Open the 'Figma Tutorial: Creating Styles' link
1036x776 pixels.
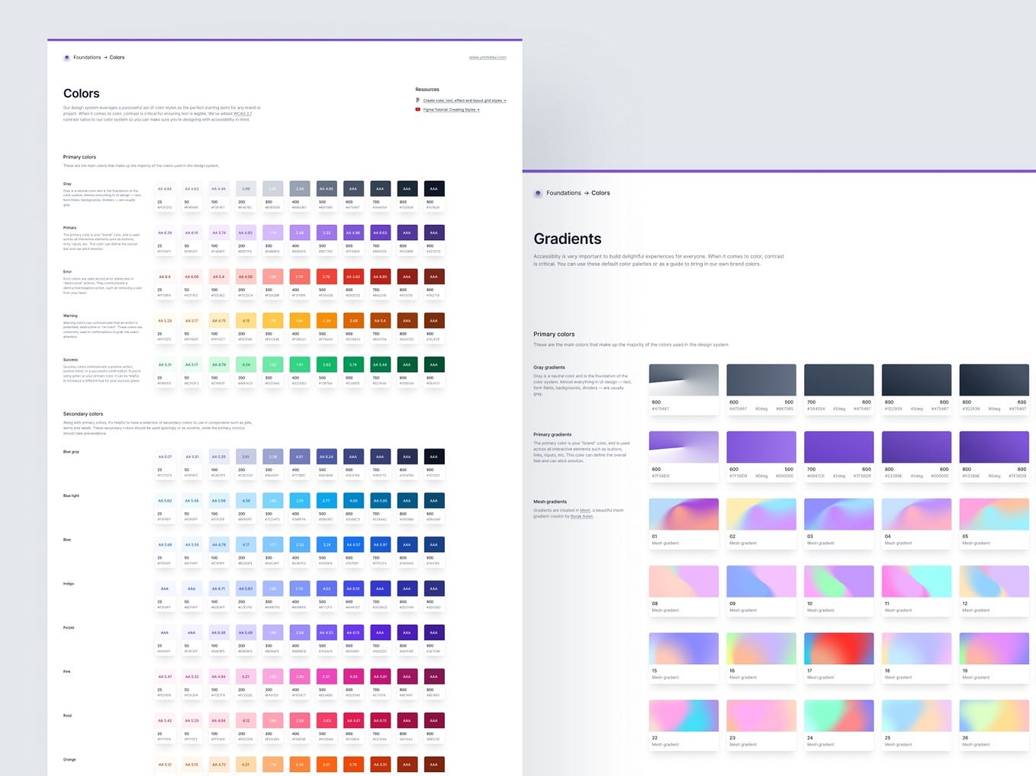[x=450, y=109]
